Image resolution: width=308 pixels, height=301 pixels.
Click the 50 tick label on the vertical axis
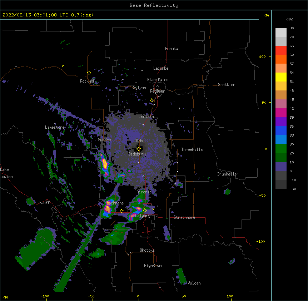tap(264, 103)
